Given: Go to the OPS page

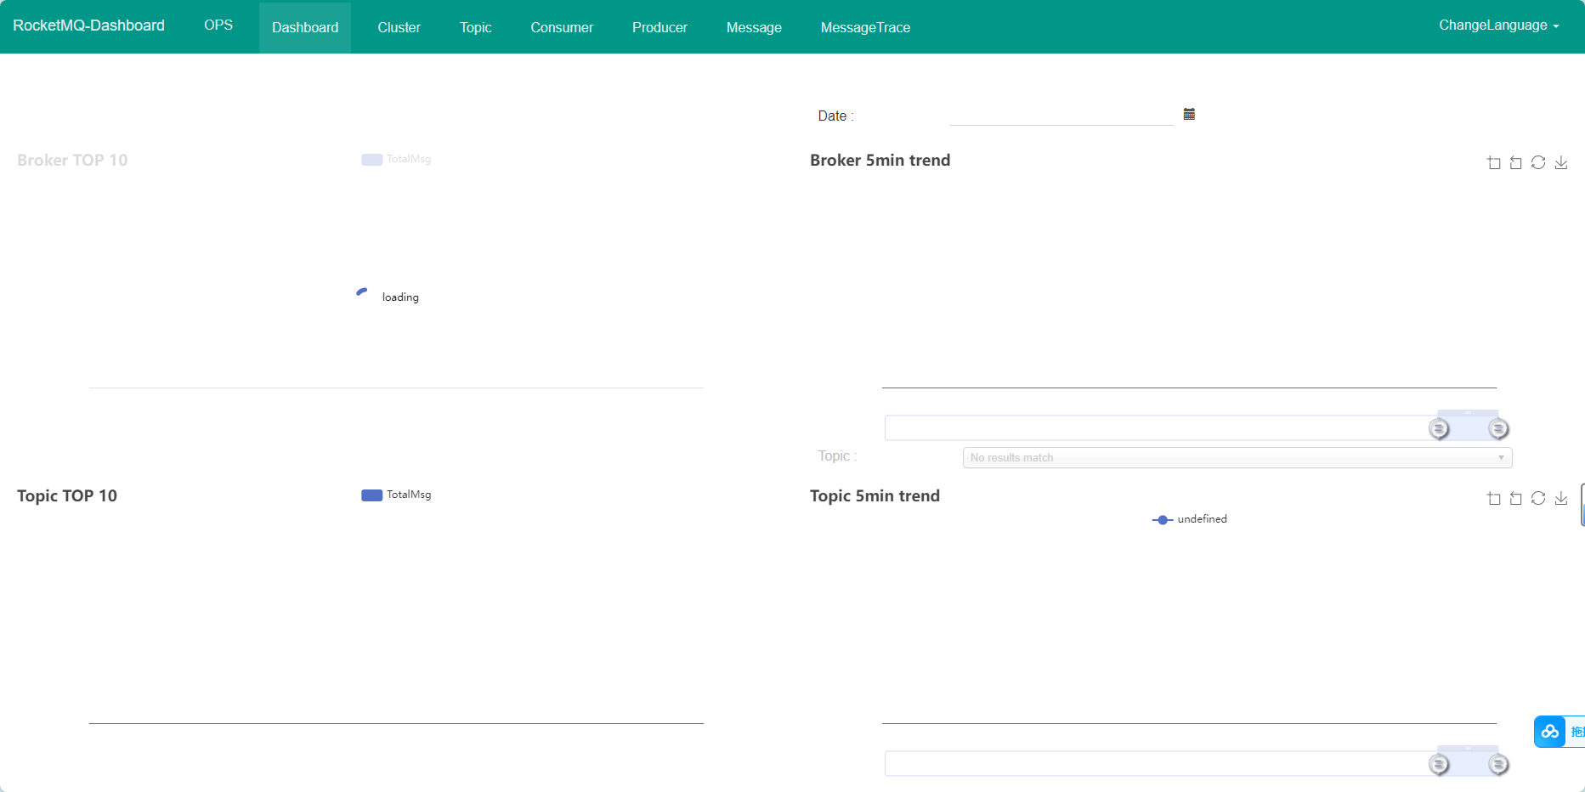Looking at the screenshot, I should (x=218, y=25).
